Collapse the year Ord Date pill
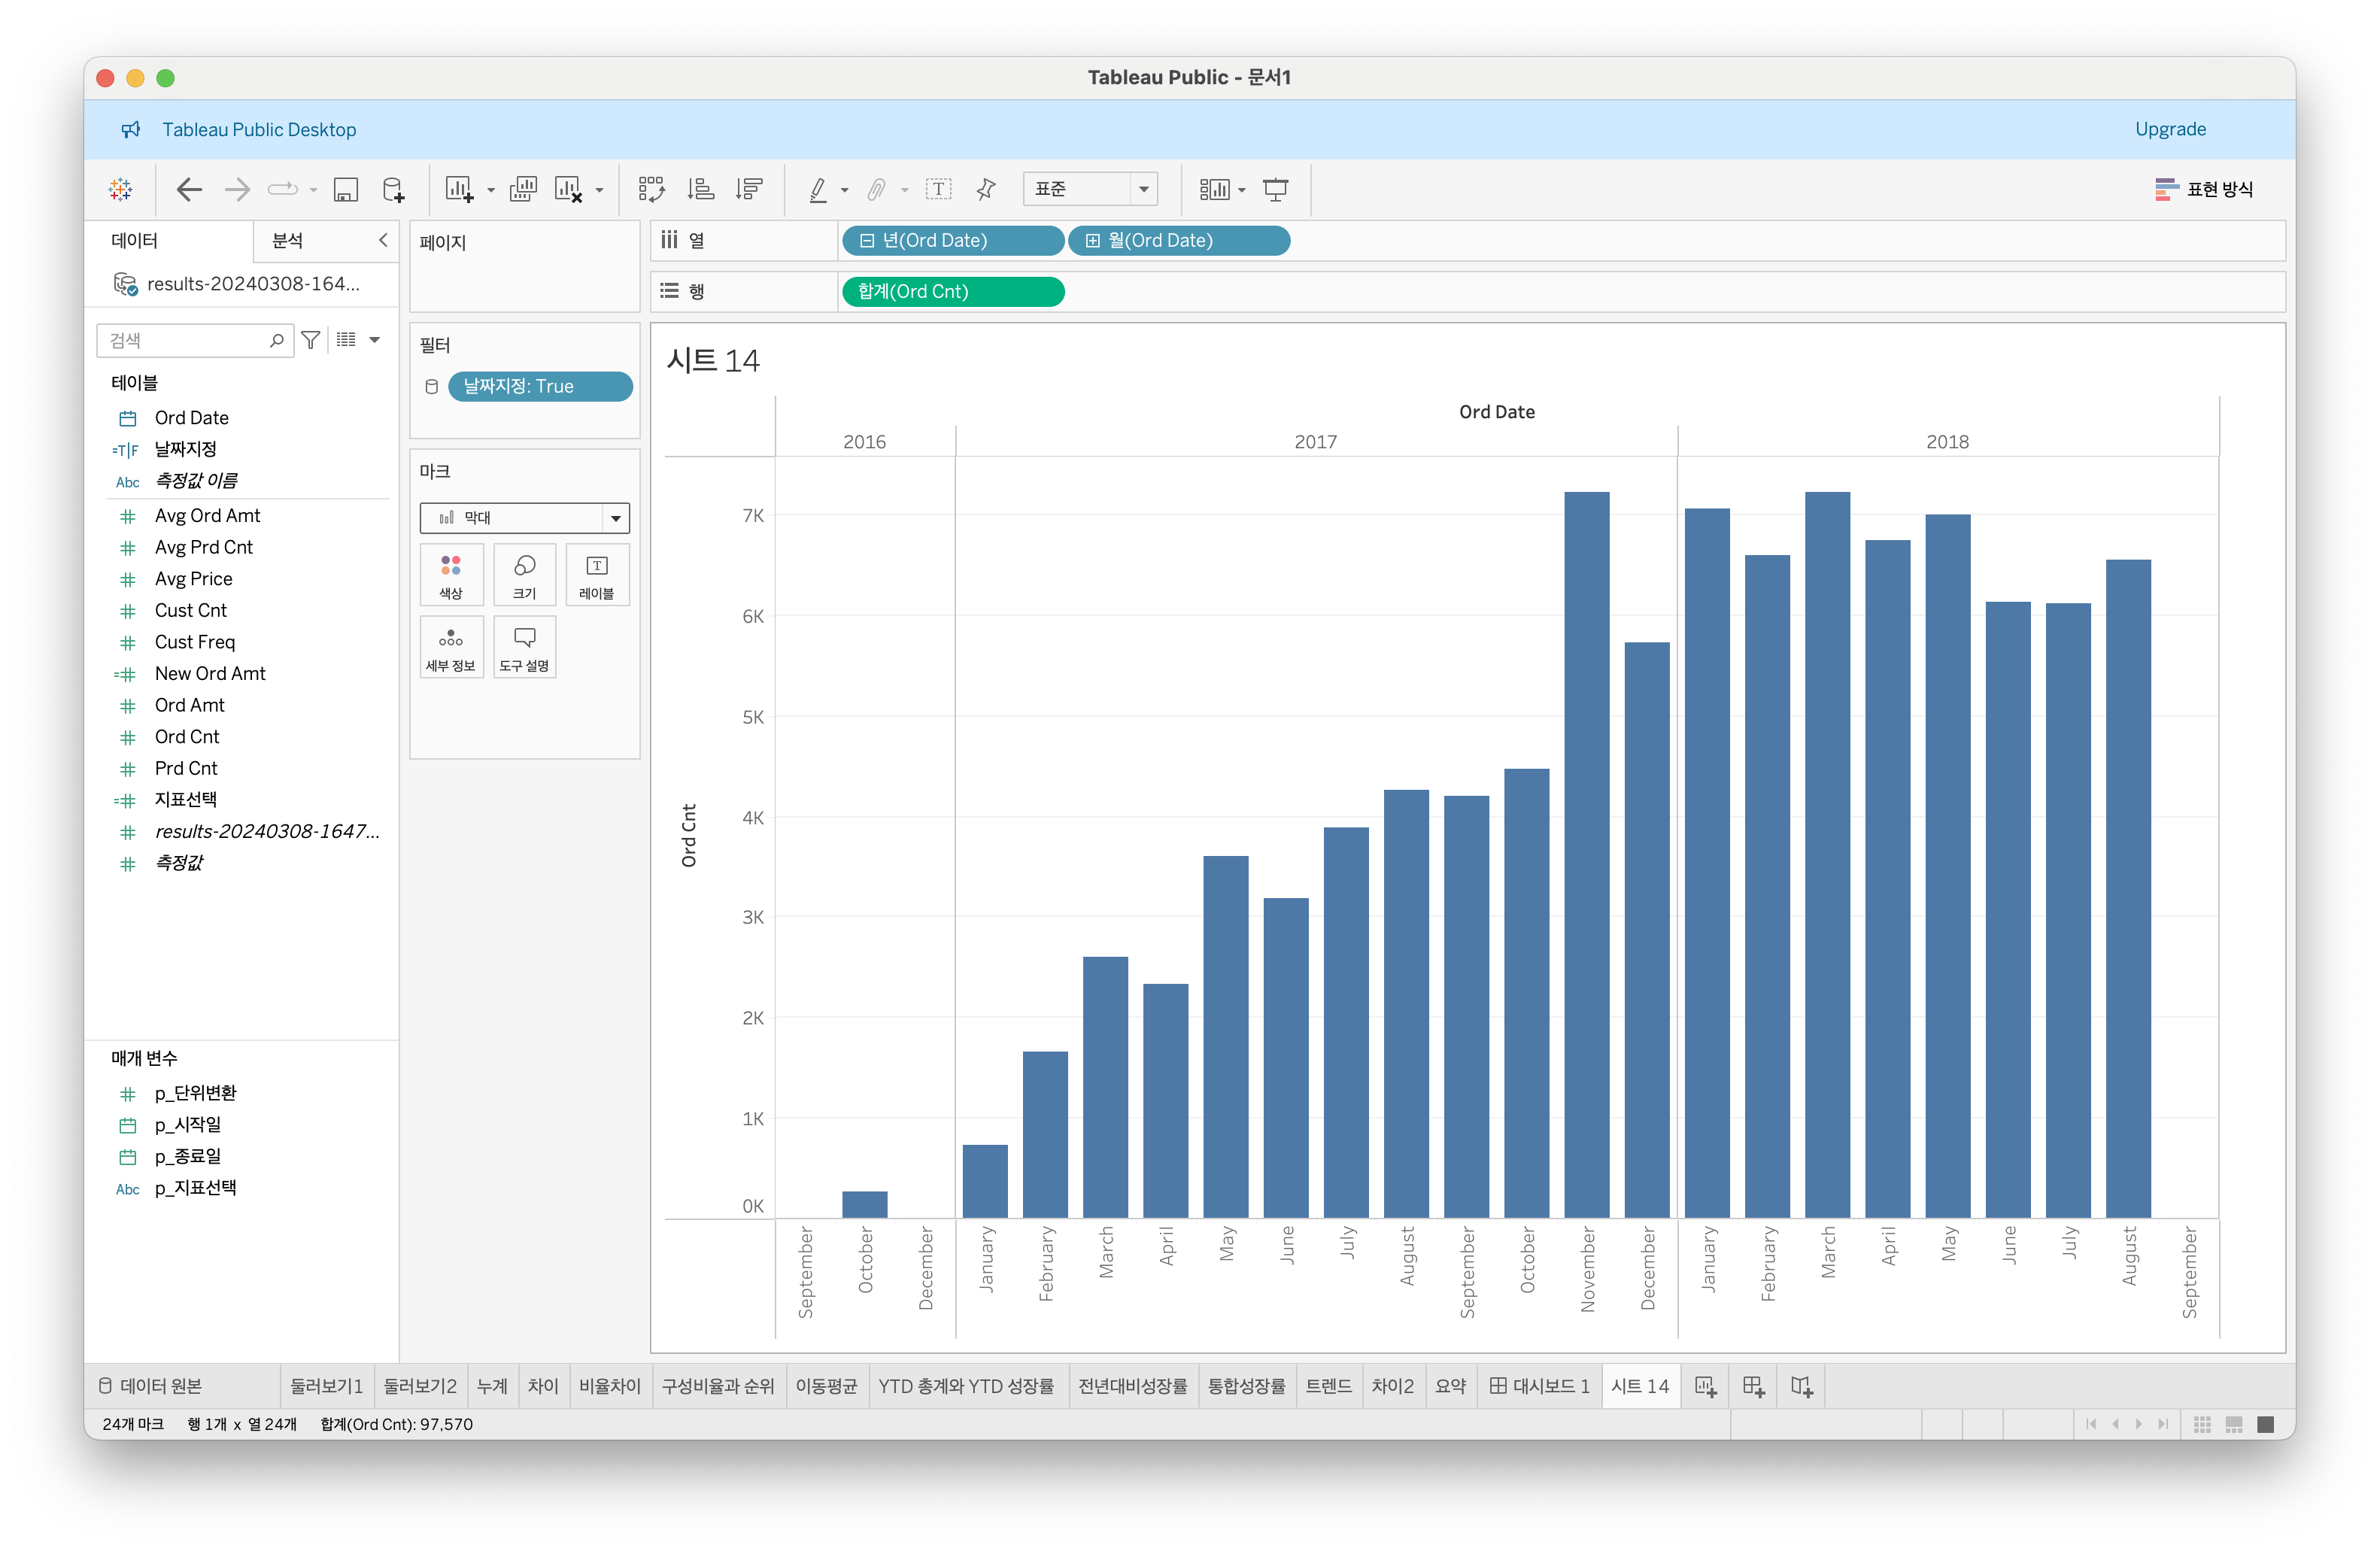The width and height of the screenshot is (2380, 1551). pyautogui.click(x=867, y=241)
